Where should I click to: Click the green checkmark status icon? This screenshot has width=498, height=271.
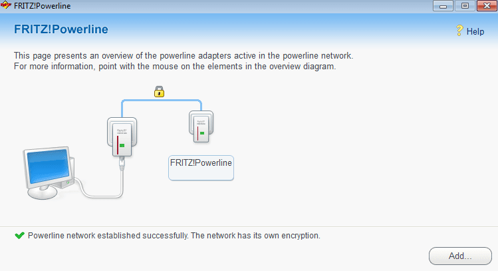tap(19, 236)
